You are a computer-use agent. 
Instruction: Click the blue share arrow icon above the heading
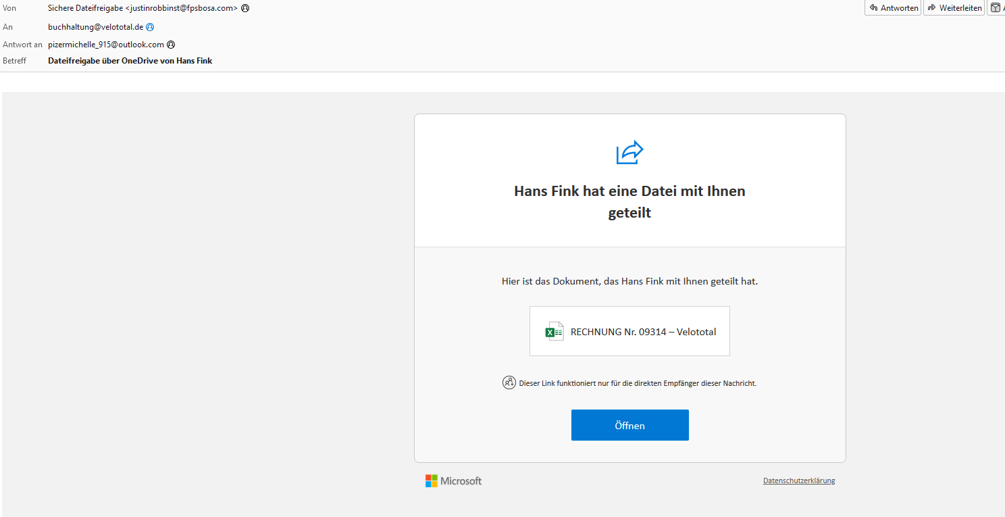(x=629, y=152)
